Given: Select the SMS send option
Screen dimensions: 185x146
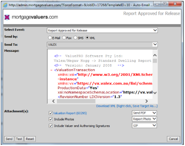Looking at the screenshot, I should pyautogui.click(x=75, y=38).
